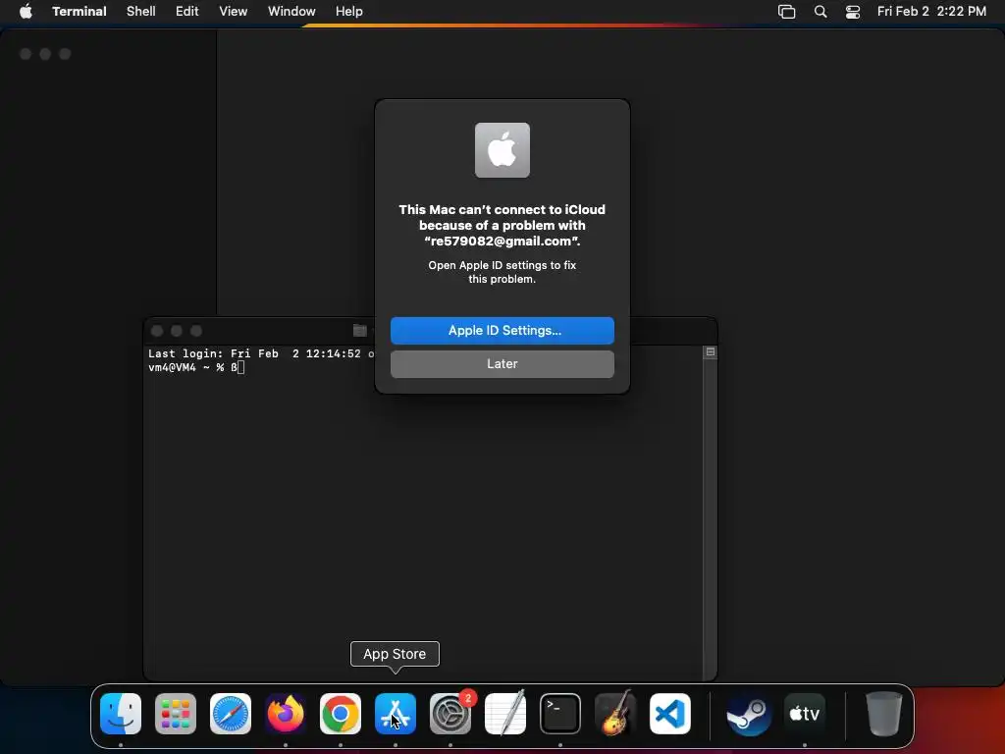Open System Settings with badge 2

tap(450, 714)
